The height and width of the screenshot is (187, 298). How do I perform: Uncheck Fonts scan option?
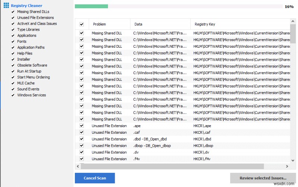pyautogui.click(x=13, y=42)
